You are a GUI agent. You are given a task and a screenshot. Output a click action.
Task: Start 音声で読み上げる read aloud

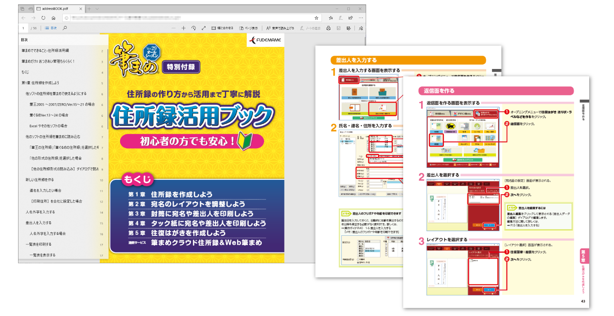[280, 28]
